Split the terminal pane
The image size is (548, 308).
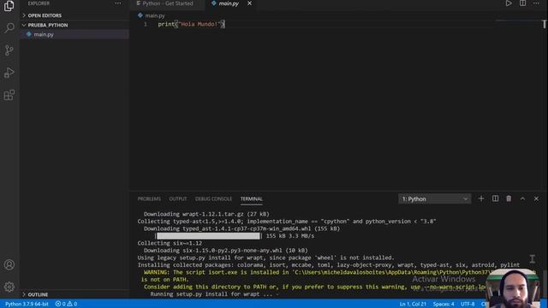(495, 198)
